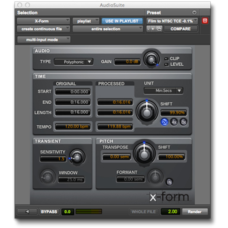Open the Film to NTSC TCE preset dropdown
This screenshot has height=228, width=228.
(x=171, y=20)
